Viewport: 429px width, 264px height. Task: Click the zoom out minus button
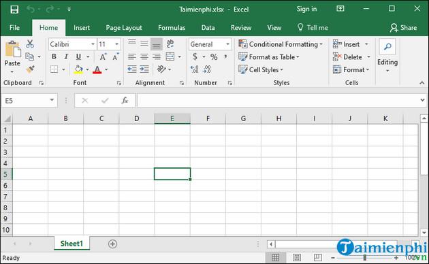point(333,258)
